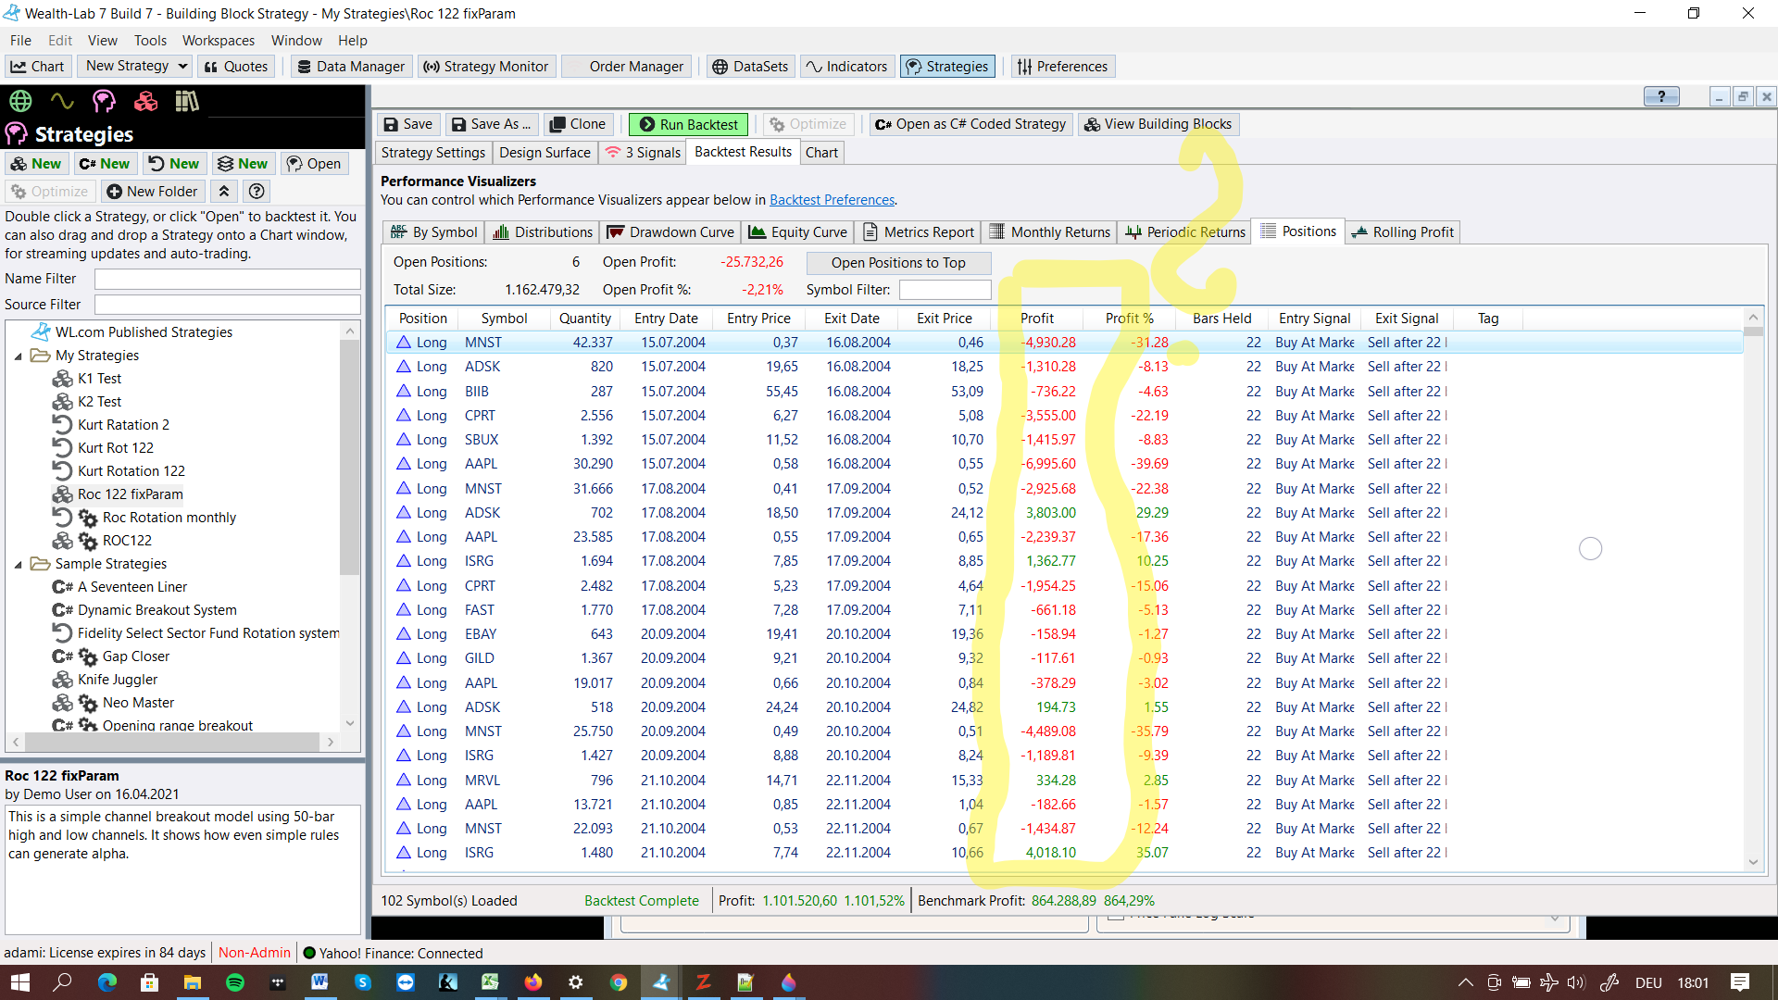Click the library books icon in the left panel
1778x1000 pixels.
tap(187, 101)
